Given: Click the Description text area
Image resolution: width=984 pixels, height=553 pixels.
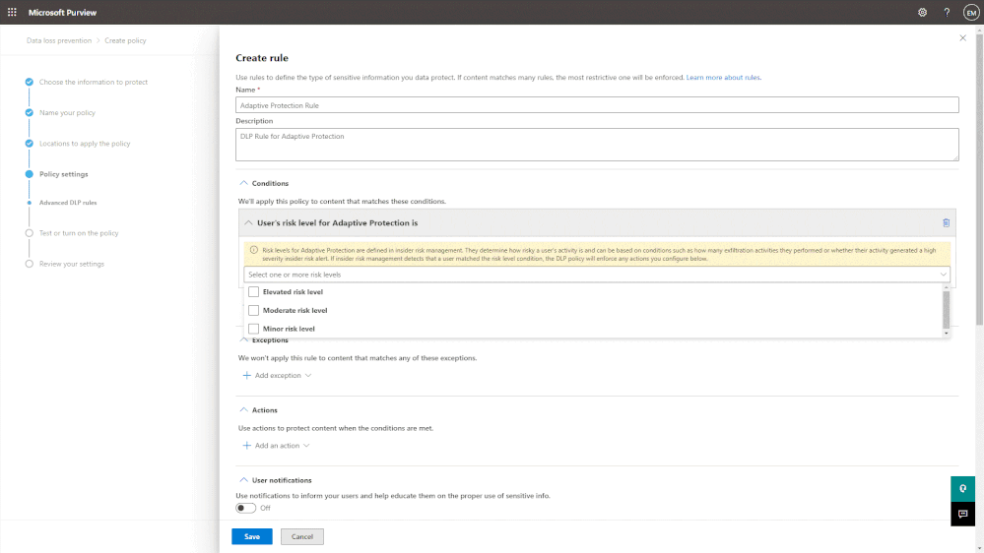Looking at the screenshot, I should [597, 145].
